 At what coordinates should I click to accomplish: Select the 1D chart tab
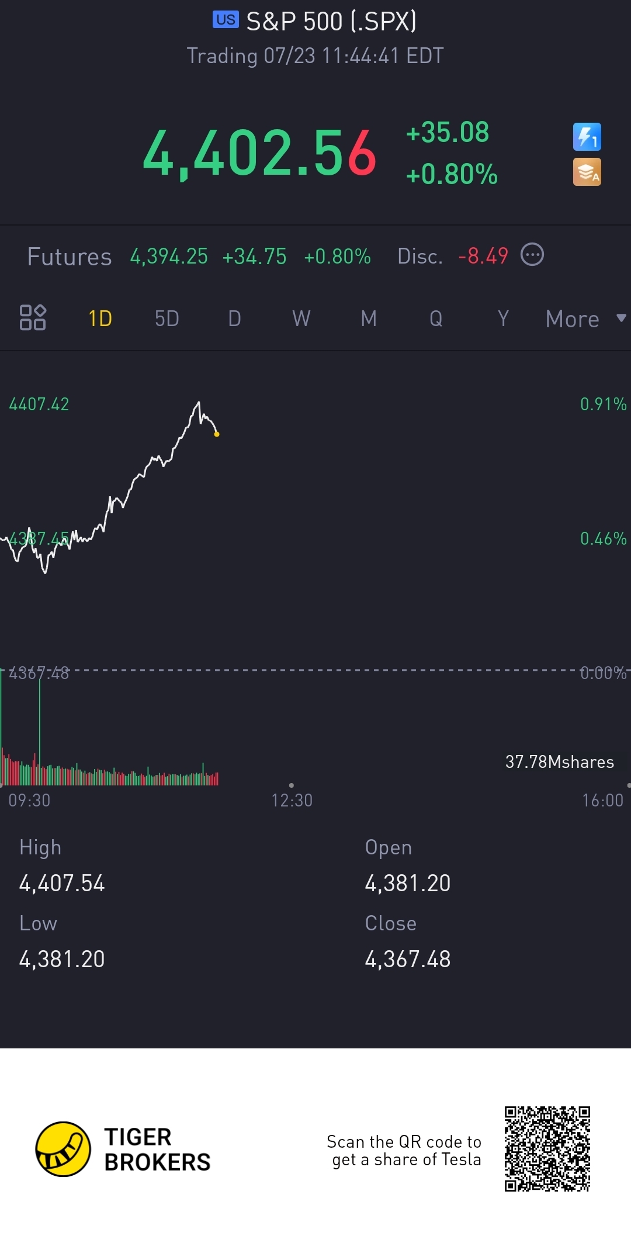click(x=100, y=318)
